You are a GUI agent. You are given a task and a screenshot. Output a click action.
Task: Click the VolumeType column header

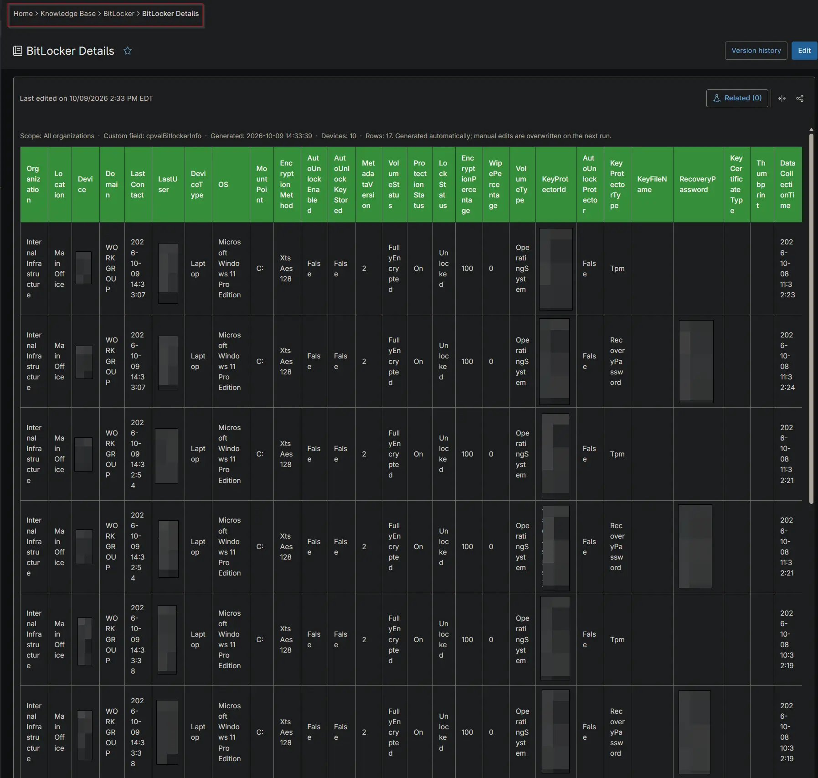tap(522, 184)
